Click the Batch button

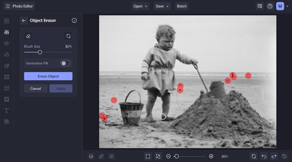tap(182, 6)
